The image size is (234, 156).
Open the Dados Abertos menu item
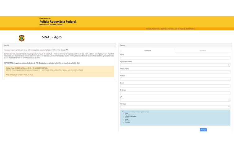click(x=190, y=29)
